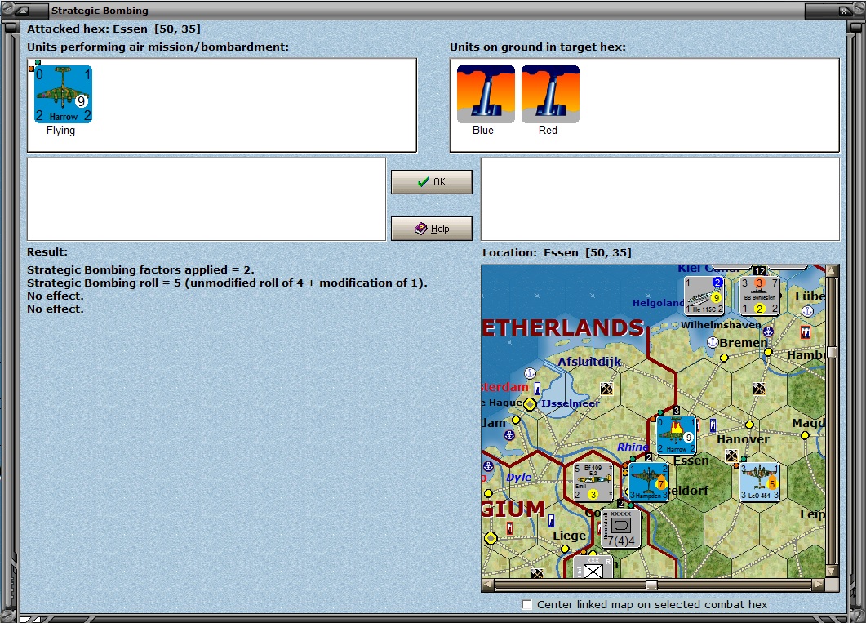Screen dimensions: 866x623
Task: Click the map vertical scrollbar down arrow
Action: (x=832, y=571)
